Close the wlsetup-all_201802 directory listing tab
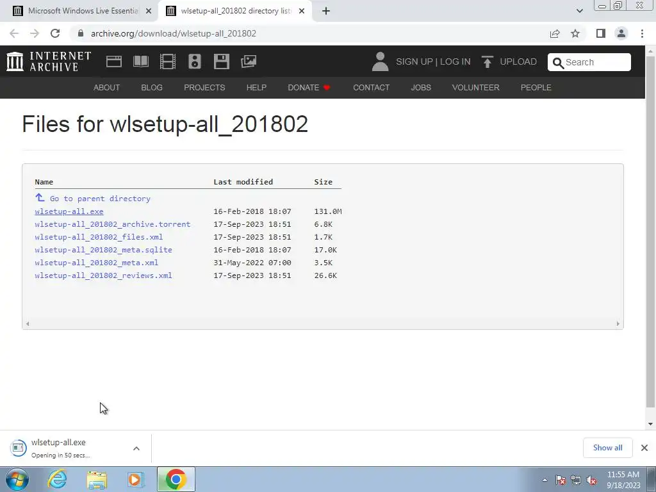The width and height of the screenshot is (656, 492). (302, 11)
